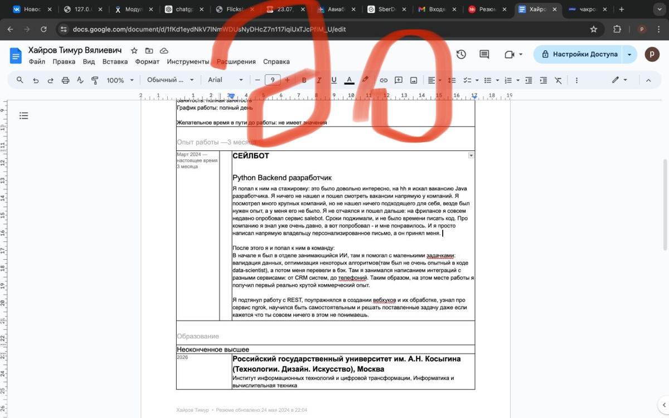Star this document
Image resolution: width=669 pixels, height=418 pixels.
(x=134, y=51)
